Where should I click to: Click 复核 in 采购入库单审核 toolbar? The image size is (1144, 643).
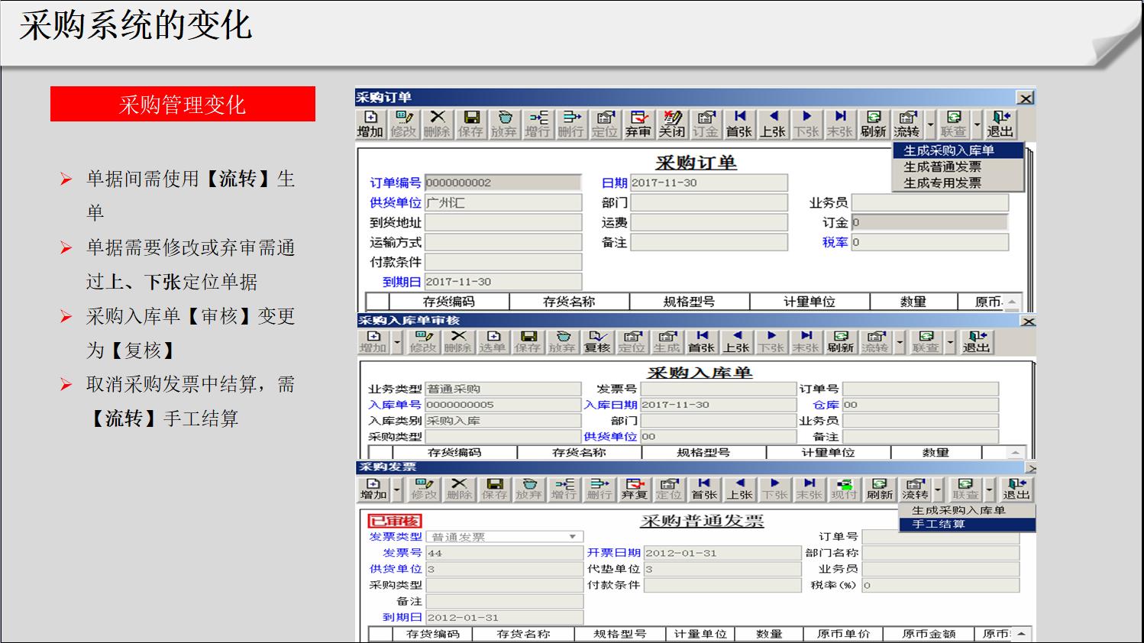[596, 341]
